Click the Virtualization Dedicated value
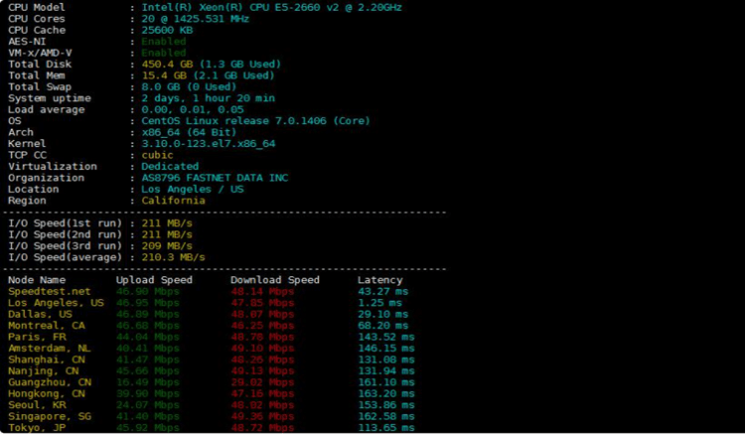745x434 pixels. (170, 167)
